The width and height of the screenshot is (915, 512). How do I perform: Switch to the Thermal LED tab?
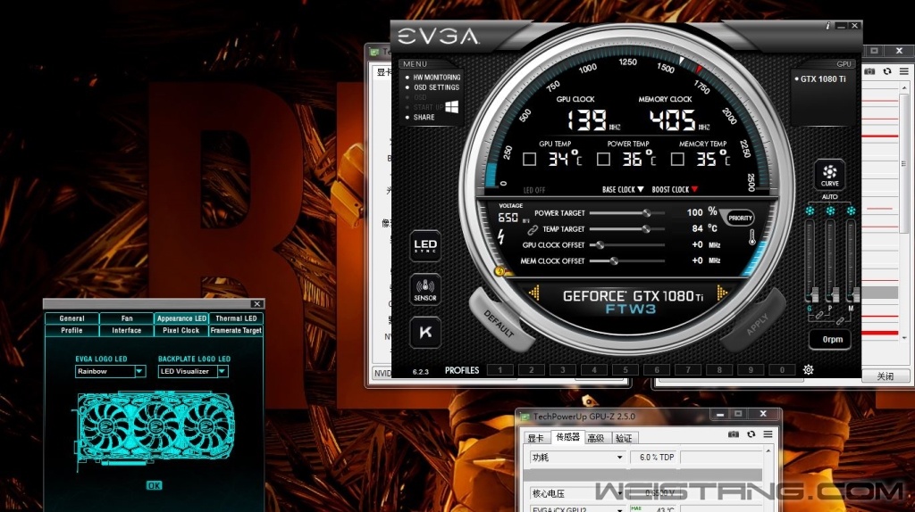click(x=236, y=318)
